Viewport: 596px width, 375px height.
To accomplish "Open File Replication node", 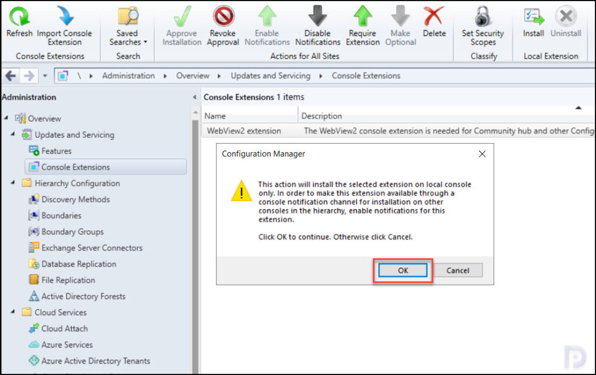I will 68,280.
